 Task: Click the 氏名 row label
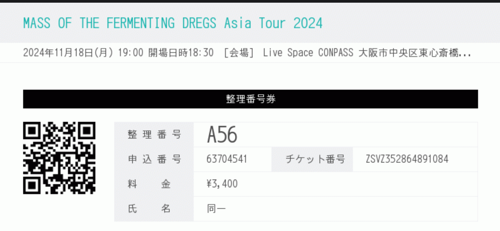point(149,209)
